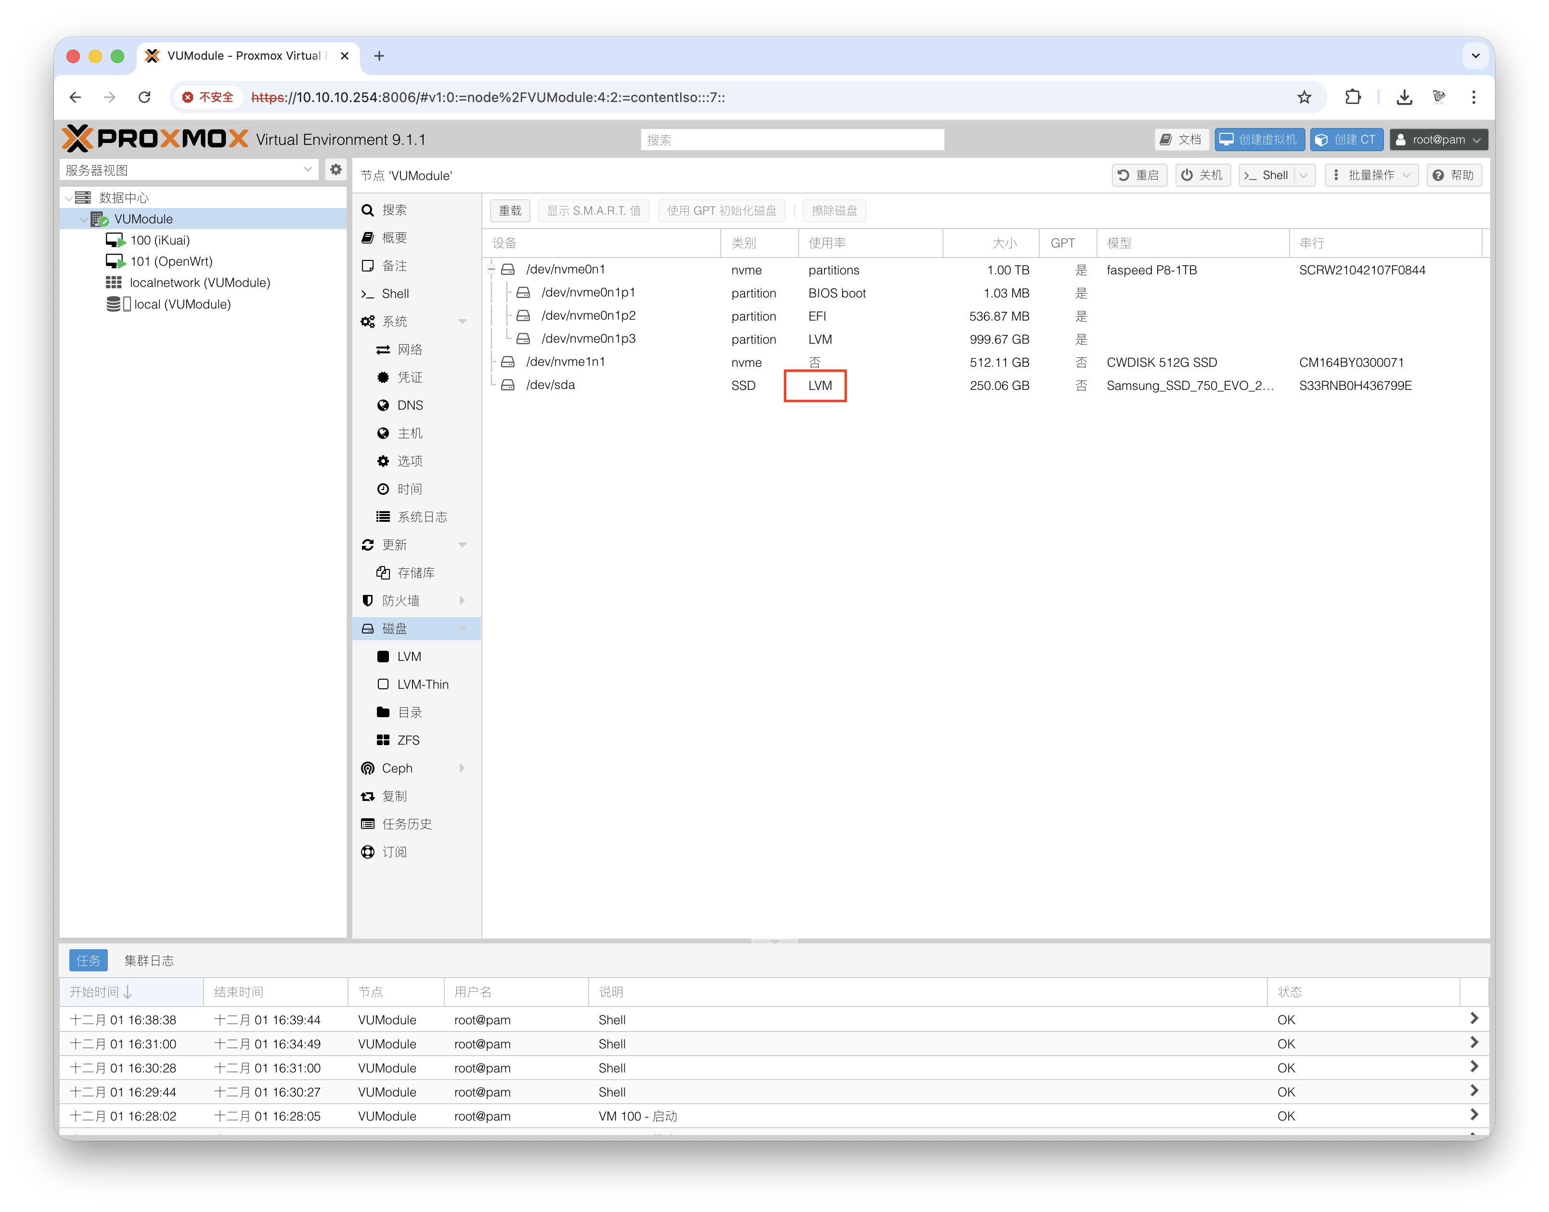Click the Reload disks button
Viewport: 1549px width, 1212px height.
pyautogui.click(x=509, y=211)
